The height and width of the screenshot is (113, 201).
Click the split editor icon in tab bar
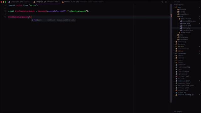[166, 2]
